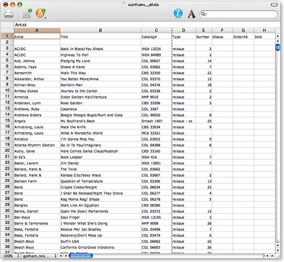Select cell 'Rock Lobster'
This screenshot has height=262, width=284.
pyautogui.click(x=101, y=157)
